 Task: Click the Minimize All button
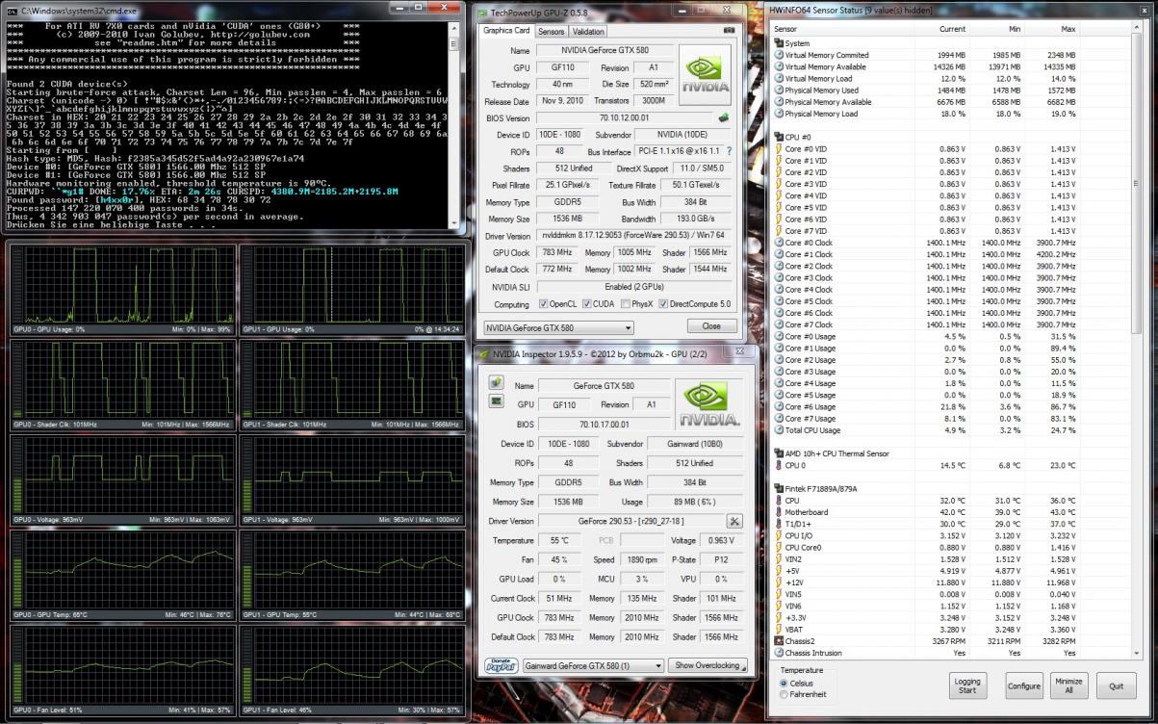[x=1068, y=685]
